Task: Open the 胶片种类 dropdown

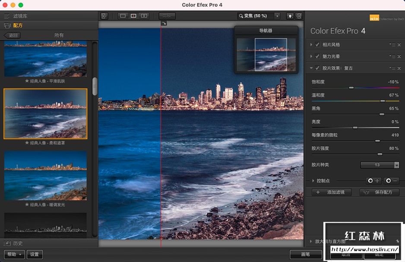Action: [380, 165]
